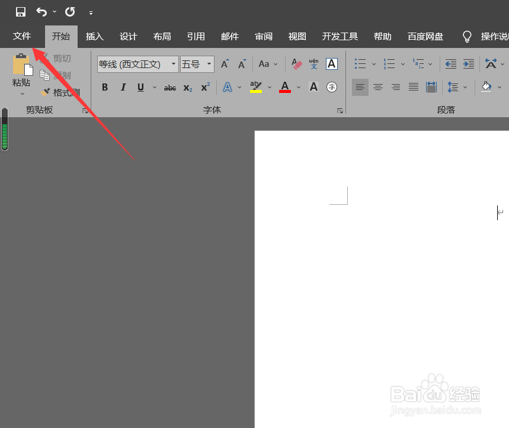Viewport: 509px width, 428px height.
Task: Apply distributed alignment icon
Action: 431,87
